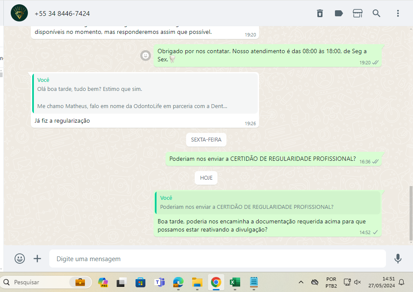The height and width of the screenshot is (292, 413).
Task: Toggle the speaker mute icon in tray
Action: (x=358, y=282)
